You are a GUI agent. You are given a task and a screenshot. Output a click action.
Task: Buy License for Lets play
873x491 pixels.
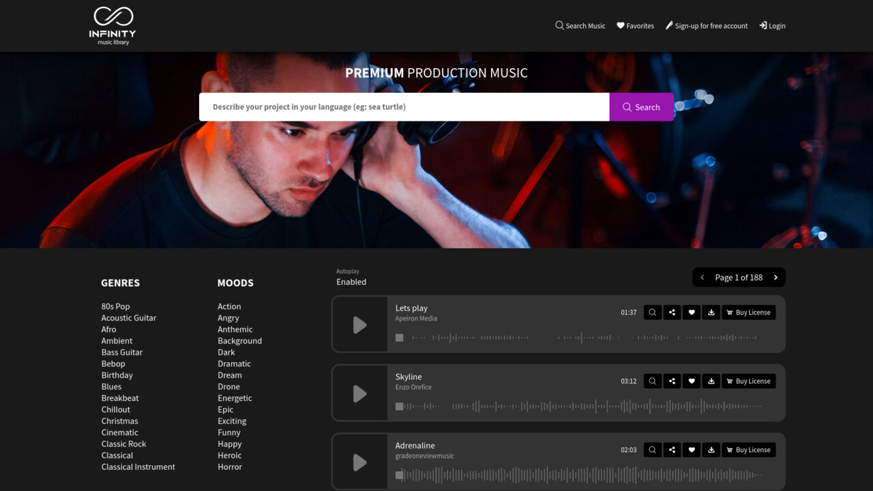click(x=749, y=312)
